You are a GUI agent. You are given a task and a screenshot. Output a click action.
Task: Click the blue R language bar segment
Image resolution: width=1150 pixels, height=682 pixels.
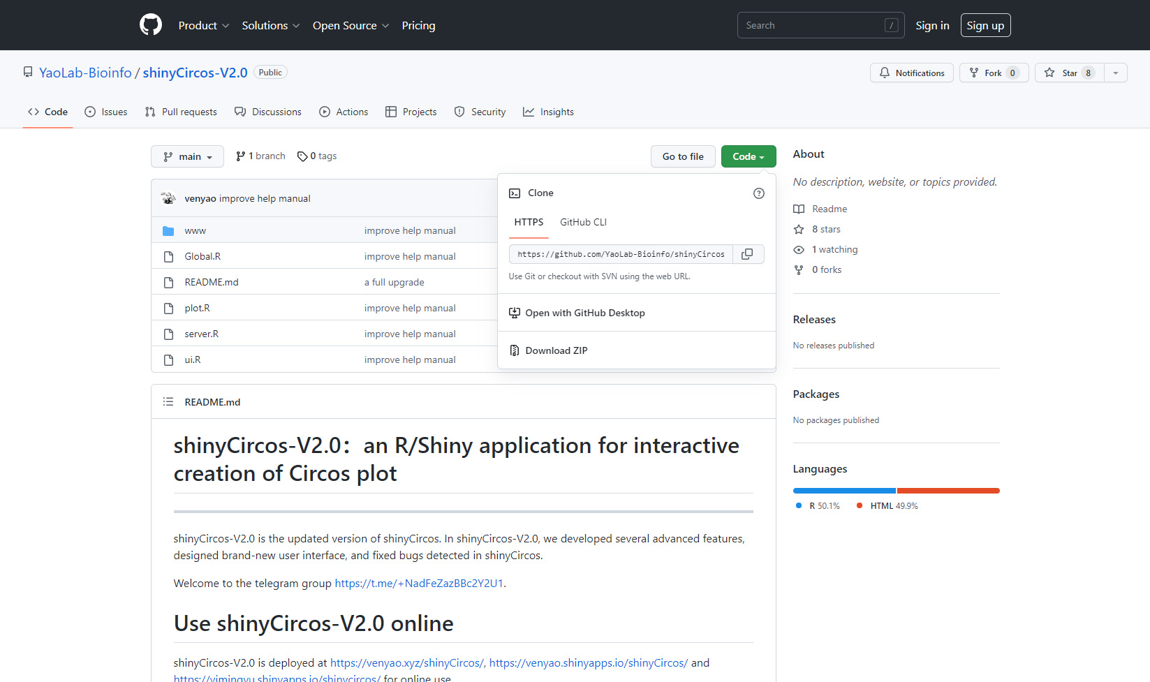pyautogui.click(x=844, y=491)
